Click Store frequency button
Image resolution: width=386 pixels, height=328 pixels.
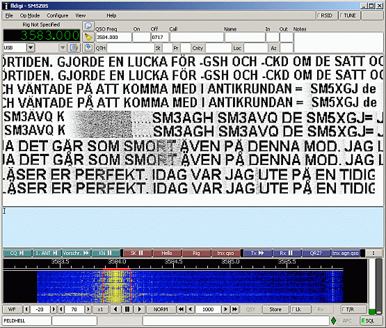point(275,309)
